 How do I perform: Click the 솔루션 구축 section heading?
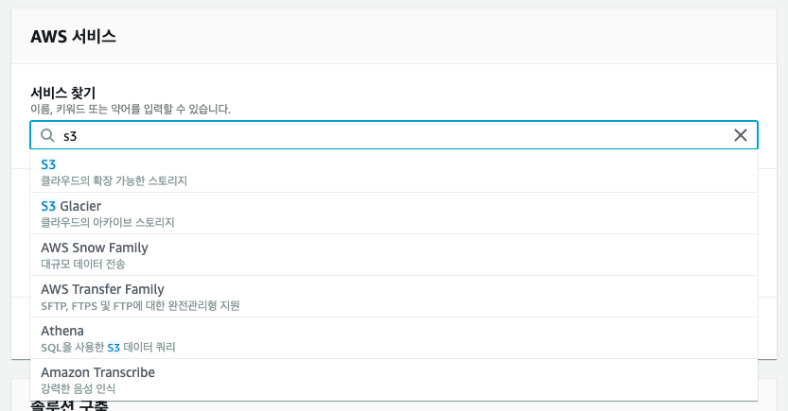click(69, 406)
